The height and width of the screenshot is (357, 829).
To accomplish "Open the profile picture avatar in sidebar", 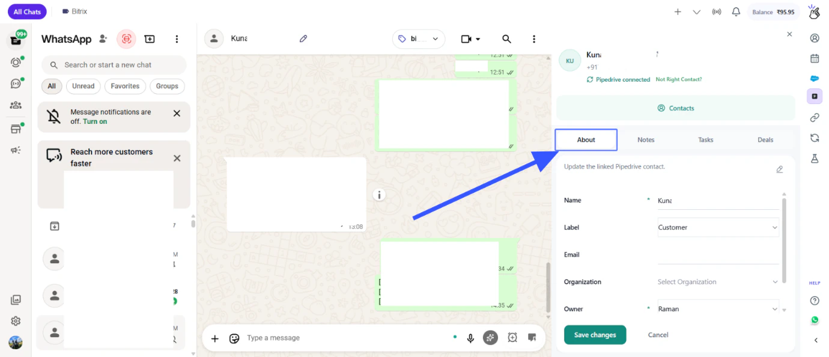I will (16, 343).
